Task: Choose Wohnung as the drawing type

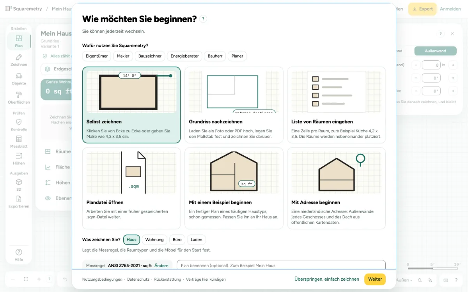Action: click(x=154, y=240)
